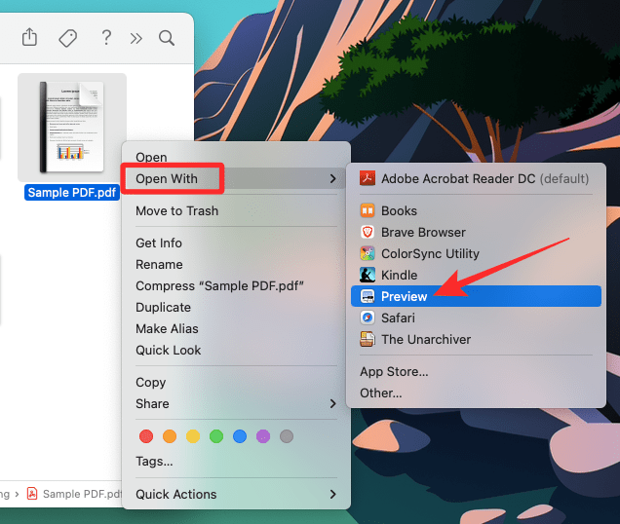
Task: Apply the red tag color
Action: tap(146, 436)
